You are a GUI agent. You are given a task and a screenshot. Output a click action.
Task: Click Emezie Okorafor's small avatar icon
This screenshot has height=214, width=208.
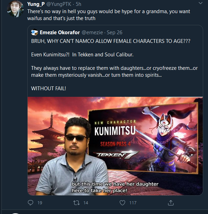click(x=35, y=32)
